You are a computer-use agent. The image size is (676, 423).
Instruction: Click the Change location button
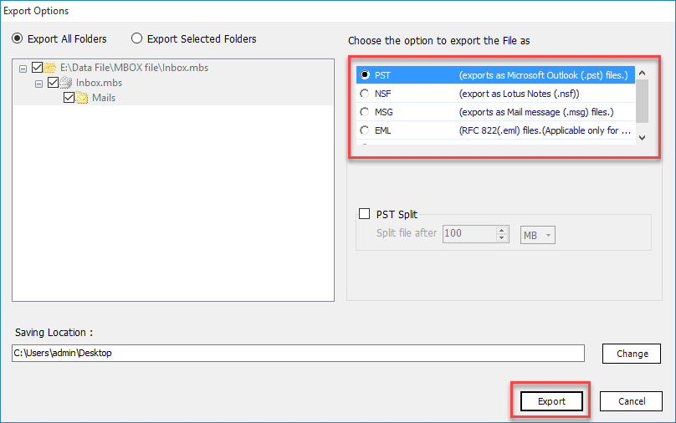[632, 354]
